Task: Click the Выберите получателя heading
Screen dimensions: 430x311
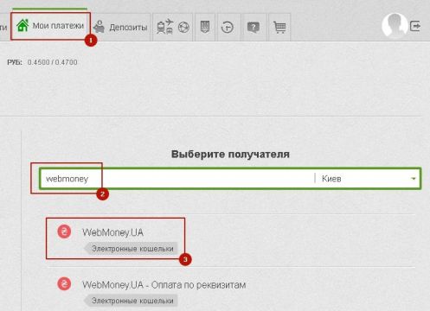Action: click(x=230, y=154)
